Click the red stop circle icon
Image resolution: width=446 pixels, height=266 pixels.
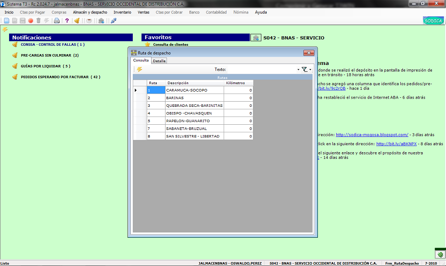pos(30,21)
